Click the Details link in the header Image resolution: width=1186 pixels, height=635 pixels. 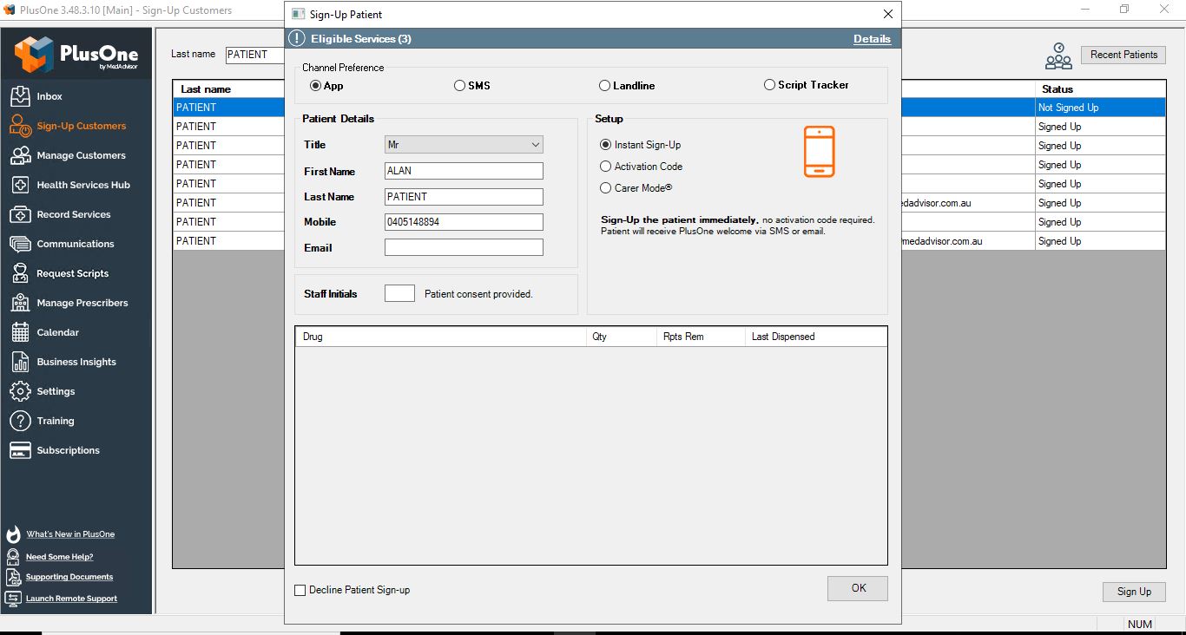872,38
